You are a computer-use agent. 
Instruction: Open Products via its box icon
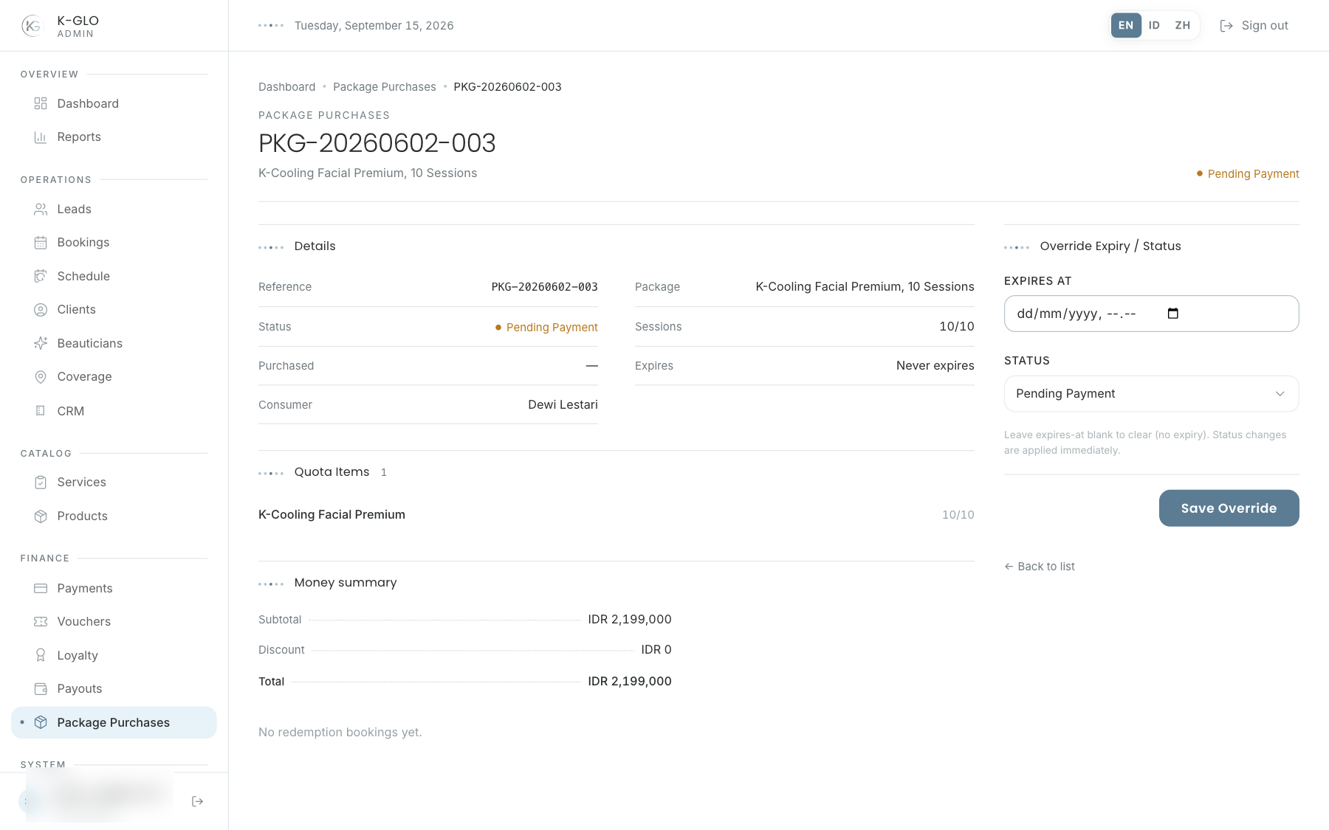pyautogui.click(x=41, y=516)
